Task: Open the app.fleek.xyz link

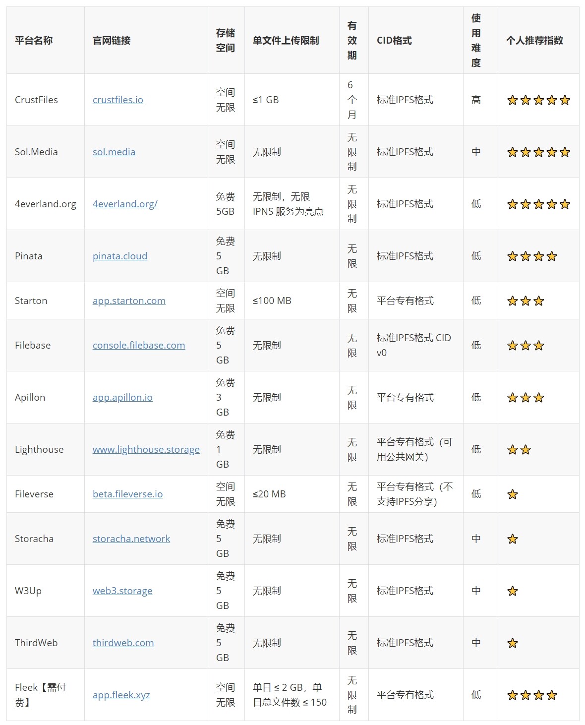Action: coord(121,695)
